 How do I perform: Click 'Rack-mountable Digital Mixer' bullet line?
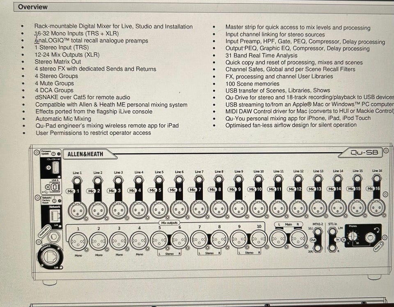click(x=114, y=26)
